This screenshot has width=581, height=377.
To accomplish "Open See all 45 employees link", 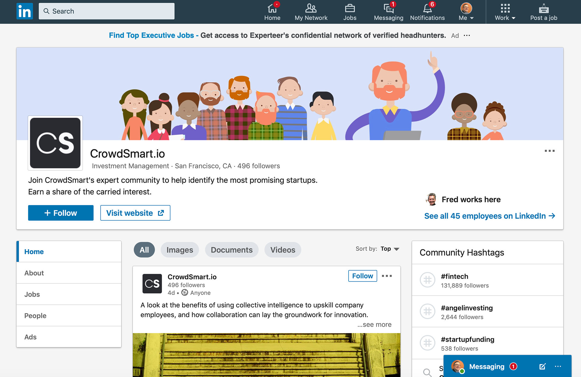I will (489, 216).
